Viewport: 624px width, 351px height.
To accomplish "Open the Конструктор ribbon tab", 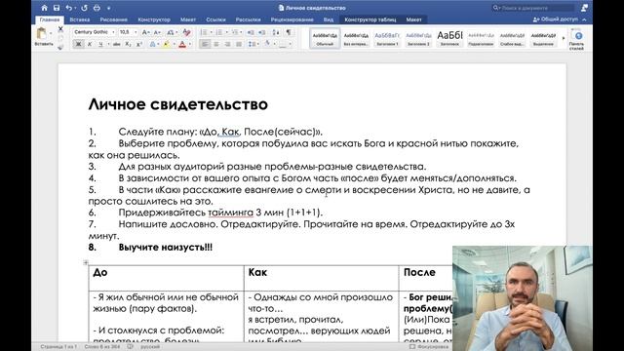I will coord(154,19).
